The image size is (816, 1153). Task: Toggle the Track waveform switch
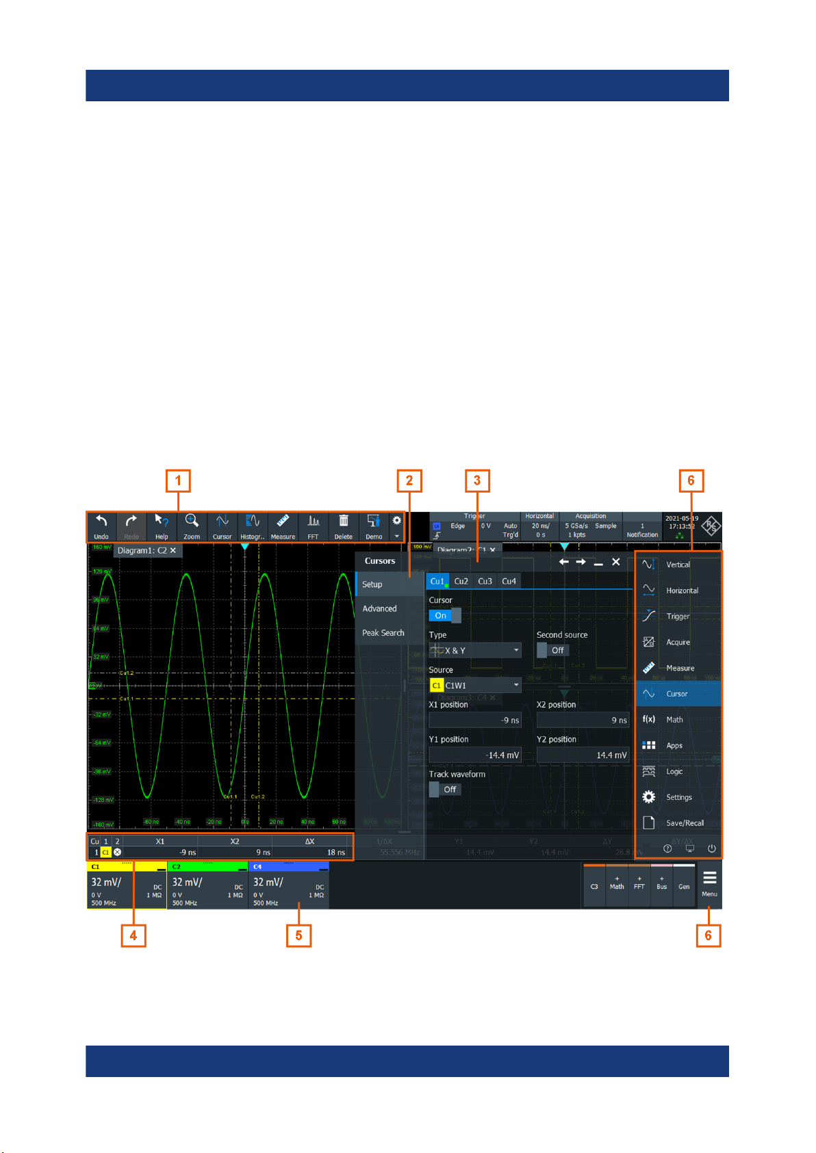[445, 789]
